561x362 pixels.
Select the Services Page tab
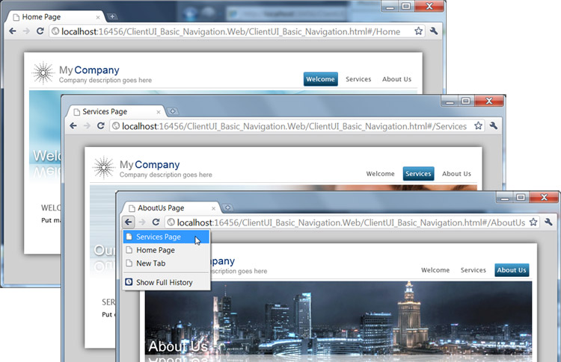pos(116,112)
